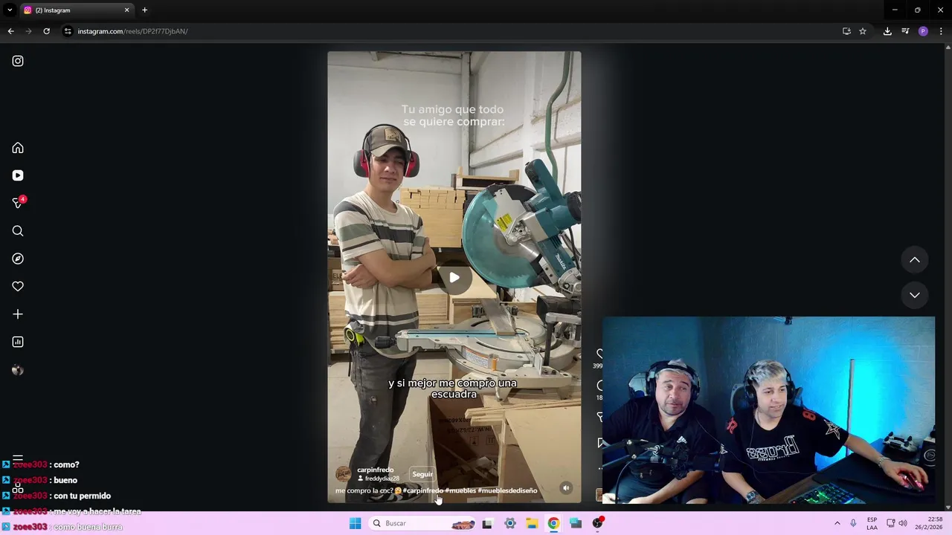The height and width of the screenshot is (535, 952).
Task: Open Task View on the taskbar
Action: click(x=487, y=523)
